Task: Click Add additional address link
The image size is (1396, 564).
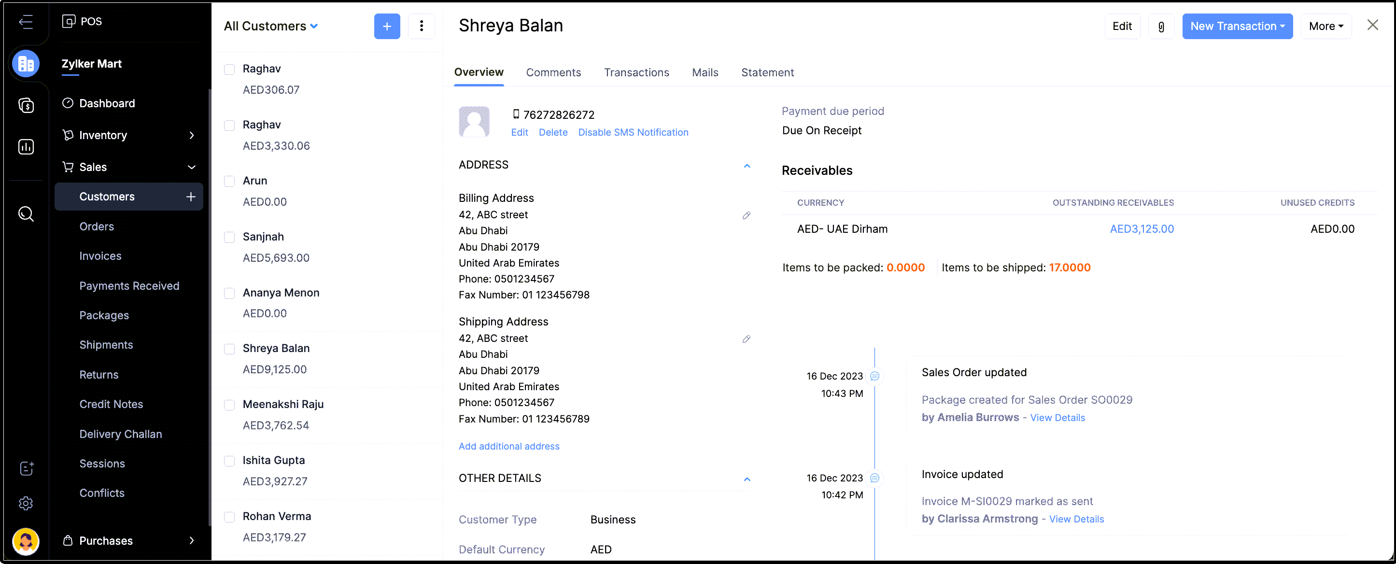Action: 508,447
